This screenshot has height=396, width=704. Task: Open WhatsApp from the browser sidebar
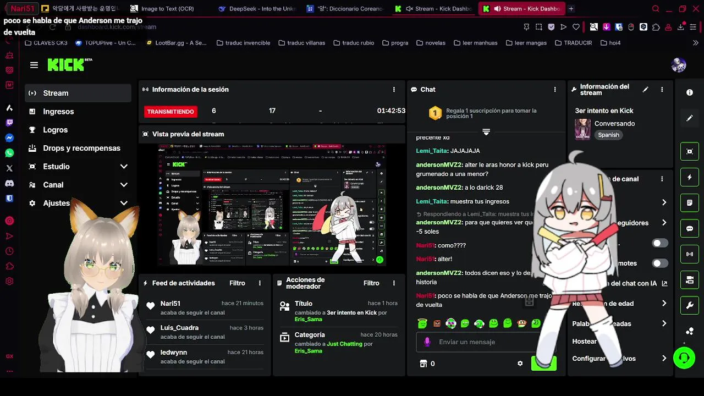point(9,153)
